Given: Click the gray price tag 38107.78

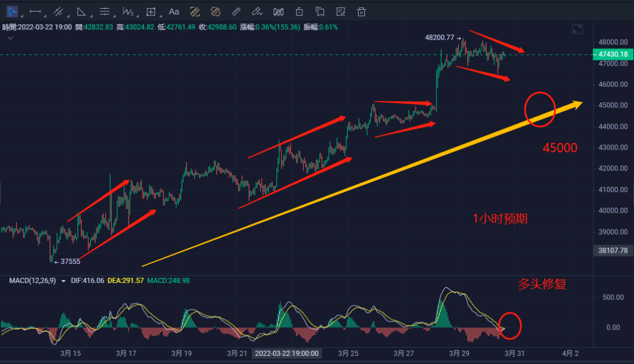Looking at the screenshot, I should (x=613, y=251).
